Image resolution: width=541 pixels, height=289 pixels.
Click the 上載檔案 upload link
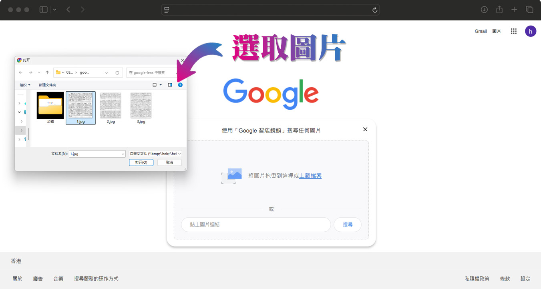pyautogui.click(x=310, y=176)
